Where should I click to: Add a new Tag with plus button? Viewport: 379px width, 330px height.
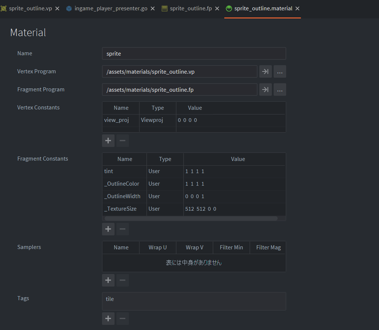[108, 319]
